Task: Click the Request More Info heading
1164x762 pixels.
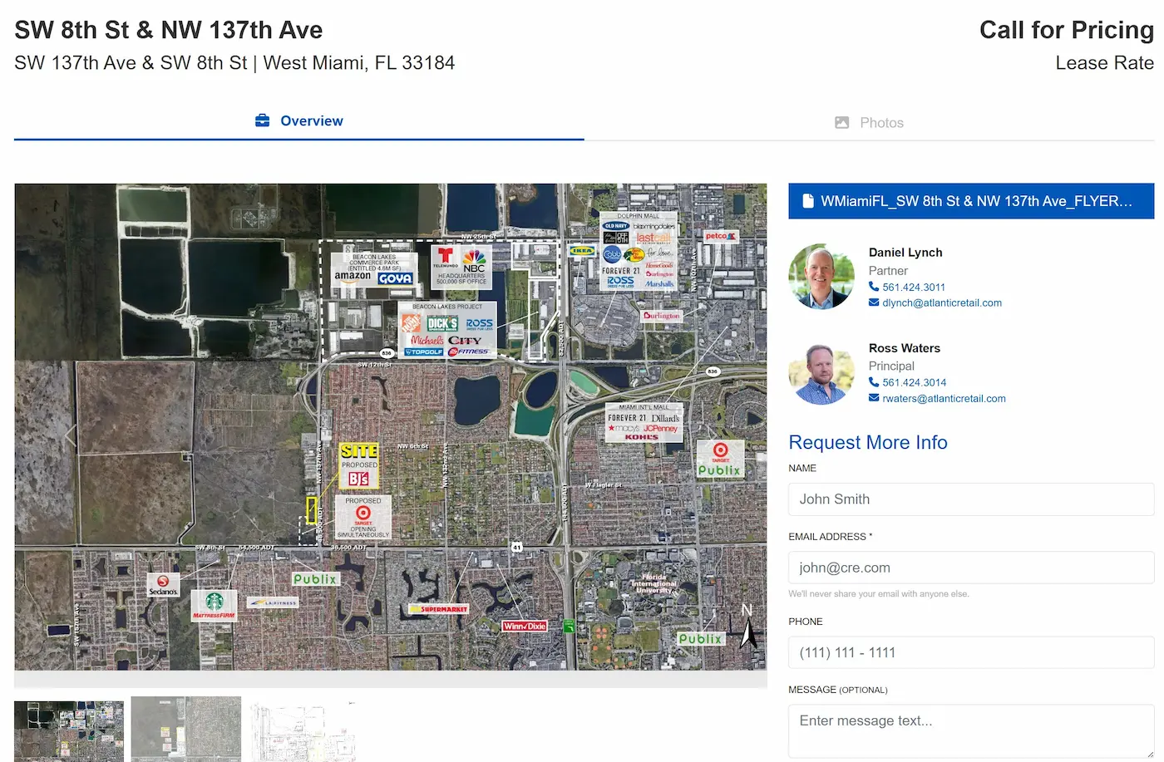Action: pyautogui.click(x=868, y=443)
